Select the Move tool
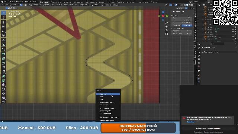Image resolution: width=238 pixels, height=134 pixels. [3, 22]
